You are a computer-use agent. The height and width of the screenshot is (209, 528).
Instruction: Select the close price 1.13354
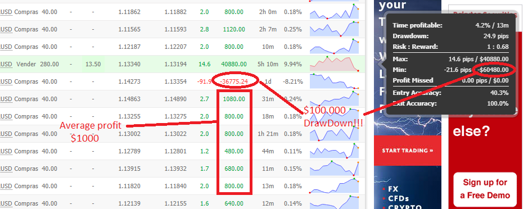[175, 81]
